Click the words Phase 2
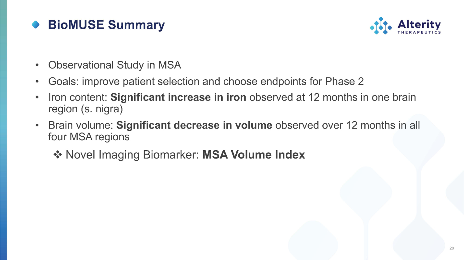This screenshot has width=464, height=260. pos(344,81)
